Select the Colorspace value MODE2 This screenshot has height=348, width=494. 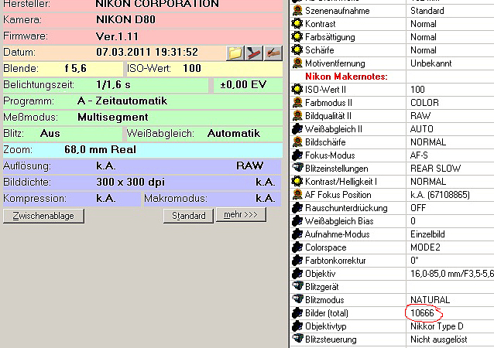[x=425, y=247]
